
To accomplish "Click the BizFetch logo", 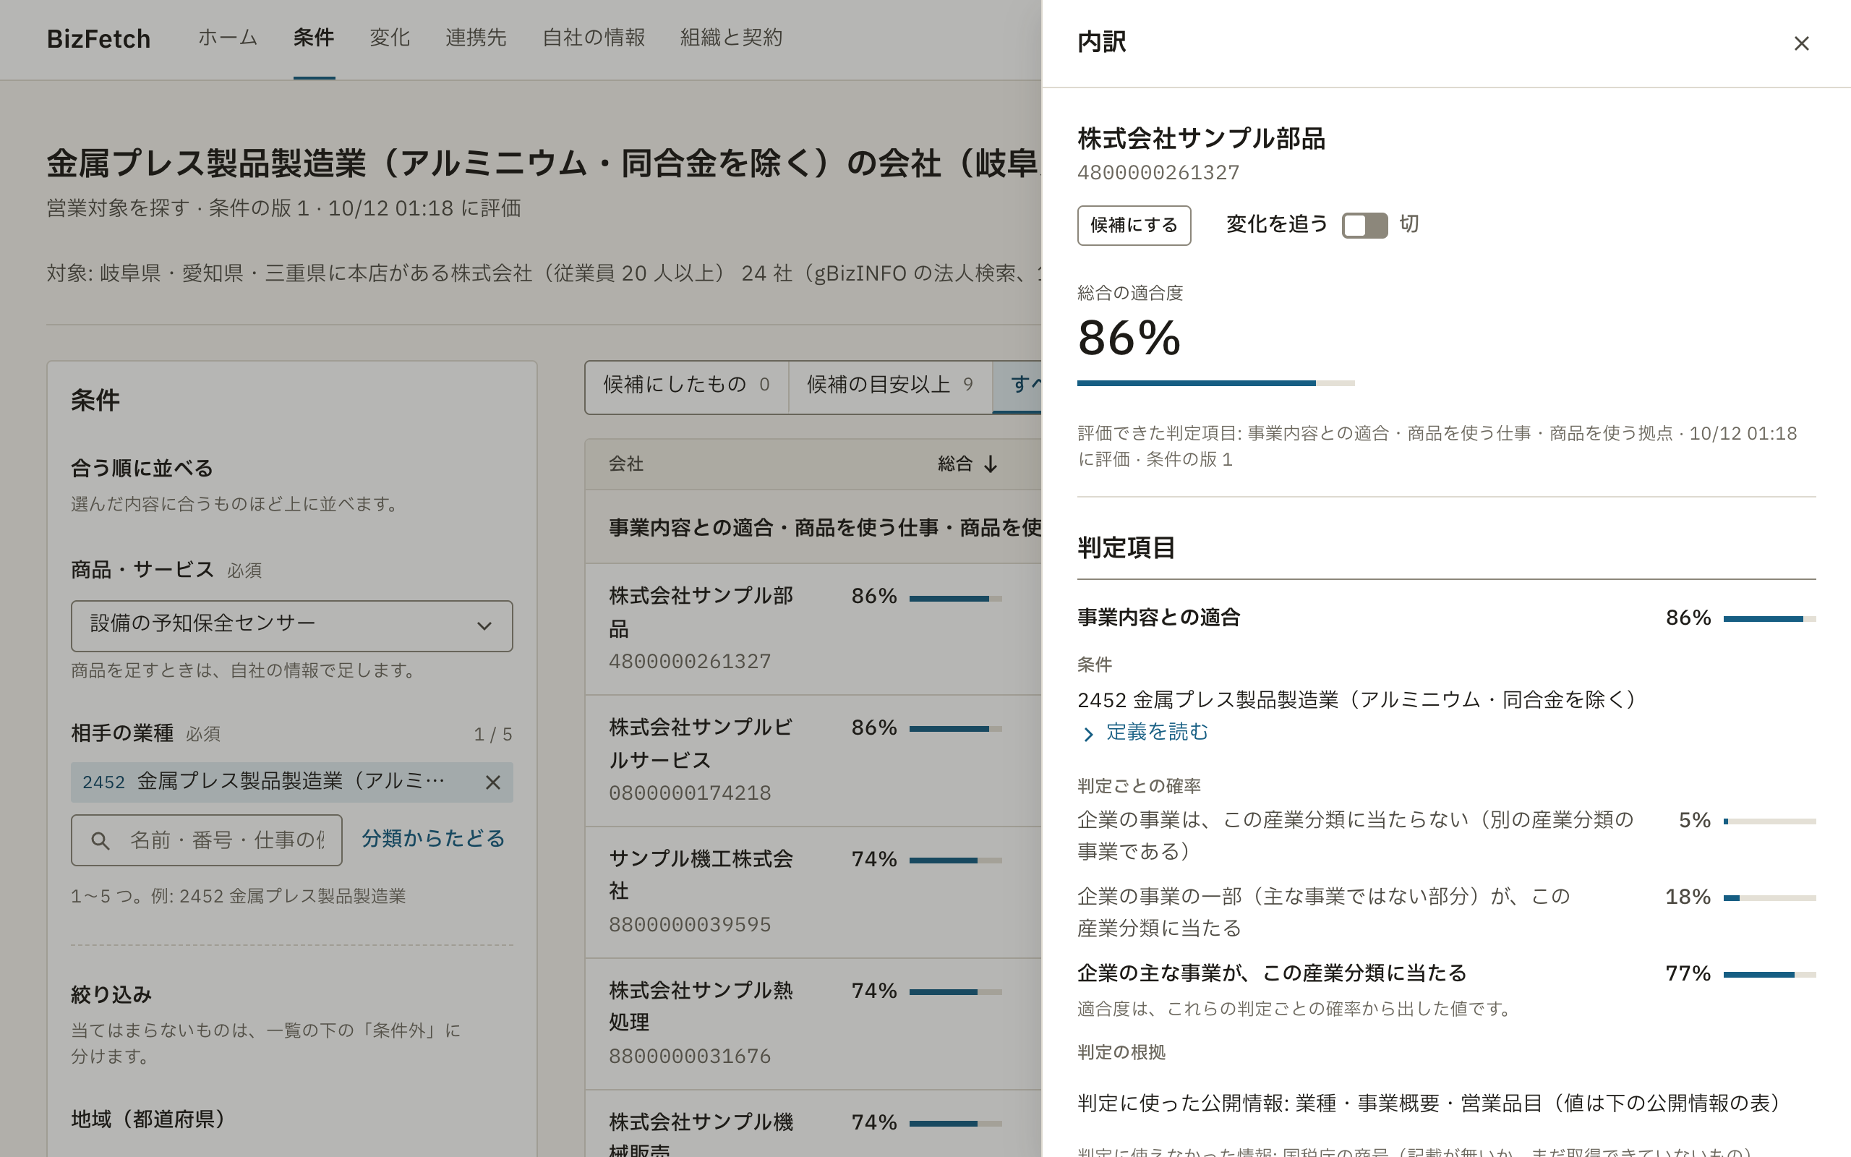I will click(98, 38).
